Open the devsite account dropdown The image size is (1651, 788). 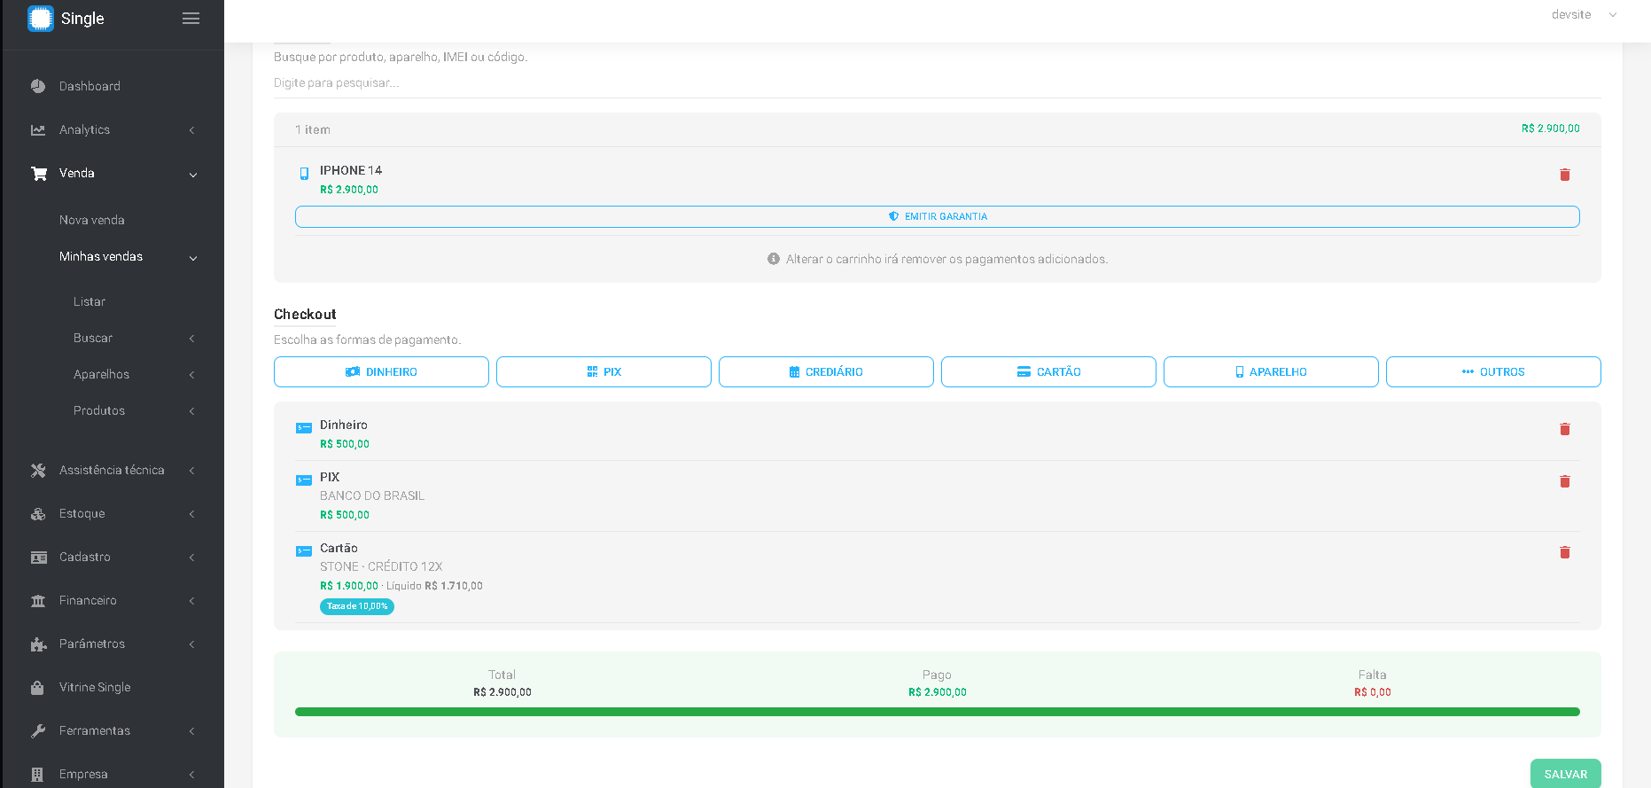point(1584,14)
